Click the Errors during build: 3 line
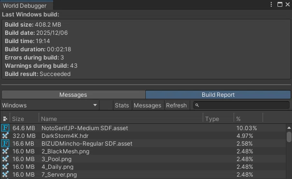 point(34,57)
